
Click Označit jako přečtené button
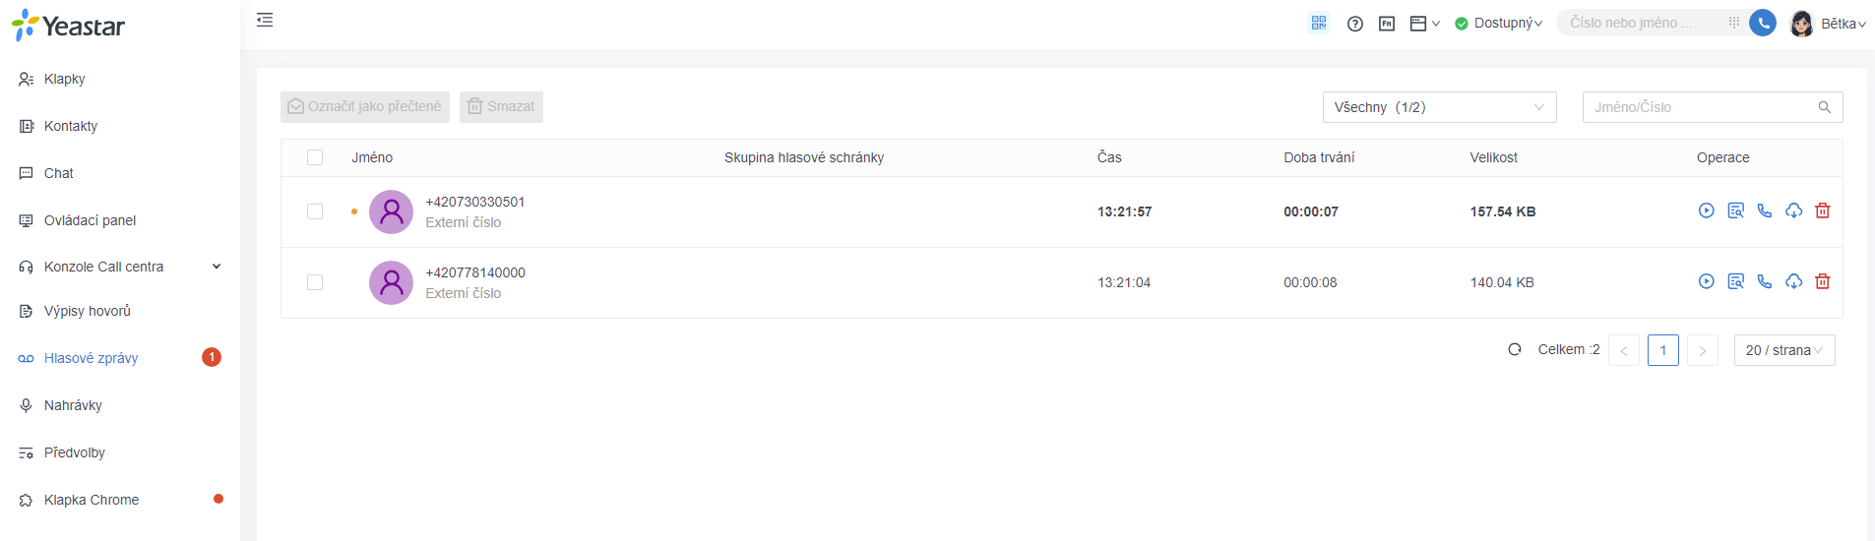pyautogui.click(x=365, y=107)
